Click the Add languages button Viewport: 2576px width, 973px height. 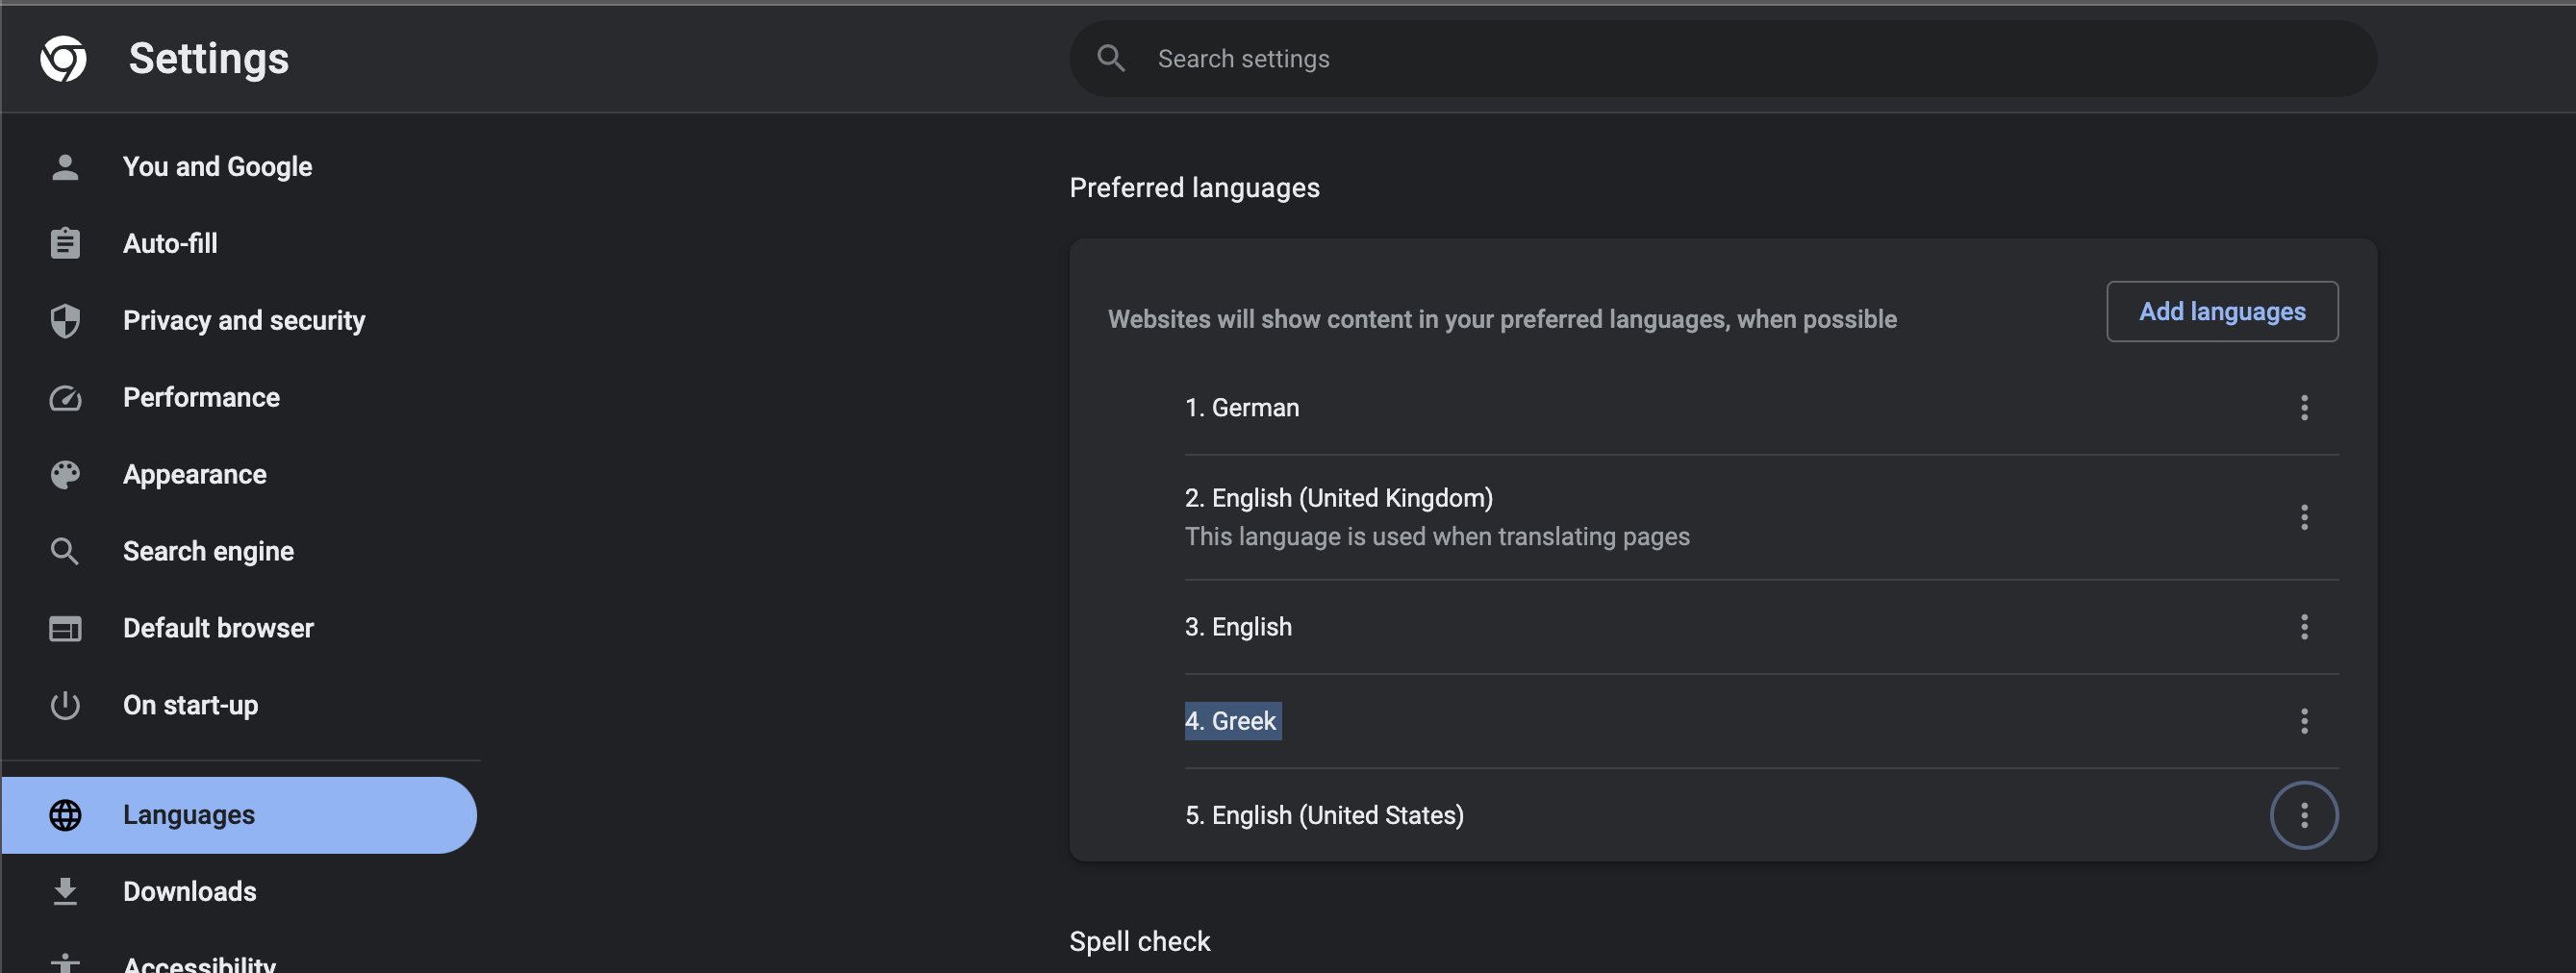tap(2222, 311)
